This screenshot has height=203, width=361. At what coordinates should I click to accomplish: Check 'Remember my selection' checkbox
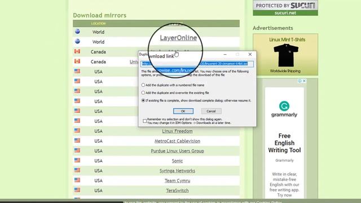tap(144, 121)
